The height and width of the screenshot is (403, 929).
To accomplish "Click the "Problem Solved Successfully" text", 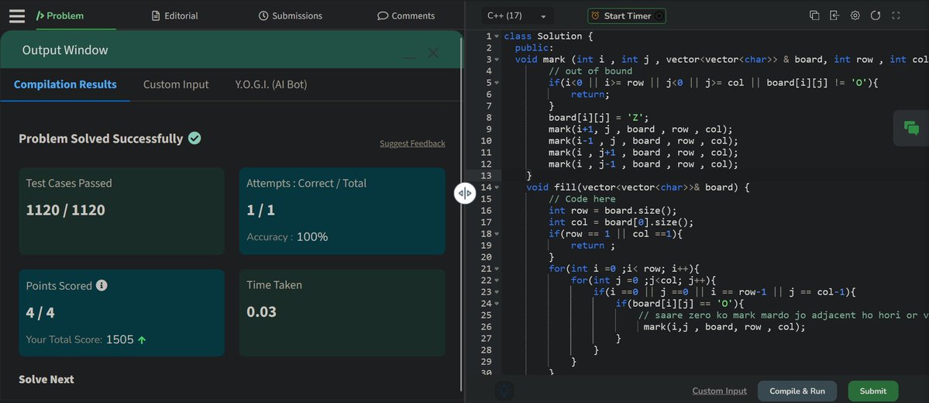I will coord(101,139).
